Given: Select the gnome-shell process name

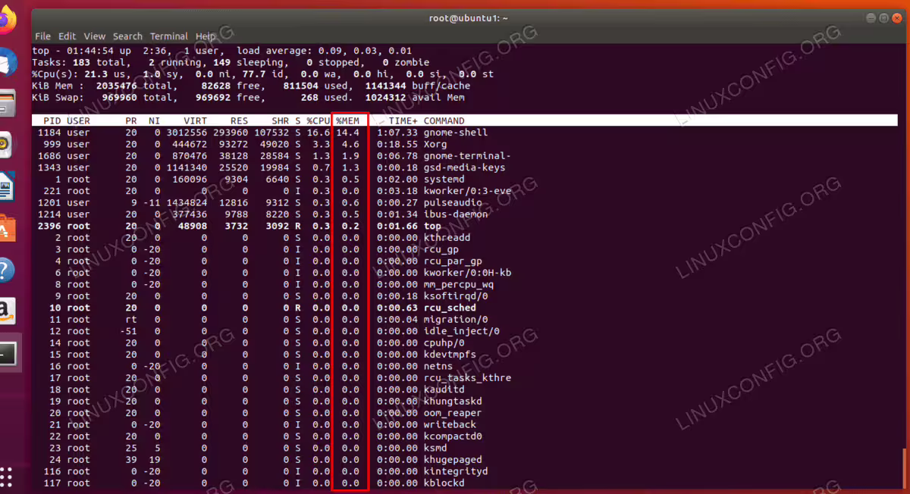Looking at the screenshot, I should (456, 133).
